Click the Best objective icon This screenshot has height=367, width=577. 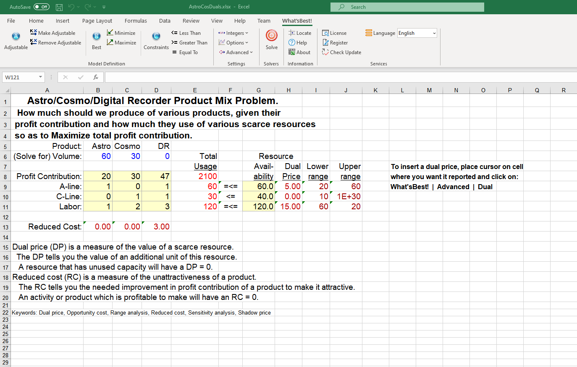coord(97,36)
